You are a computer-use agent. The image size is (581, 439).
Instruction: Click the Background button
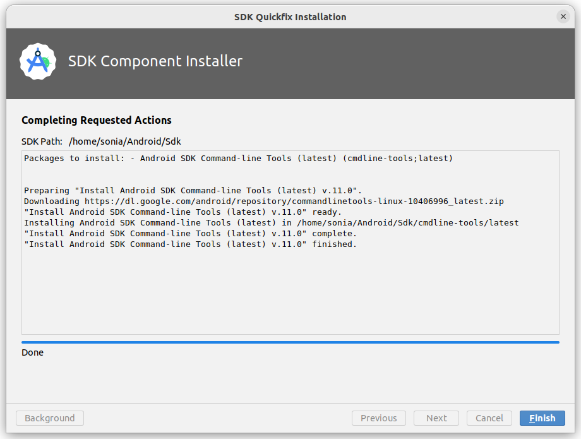[x=50, y=418]
